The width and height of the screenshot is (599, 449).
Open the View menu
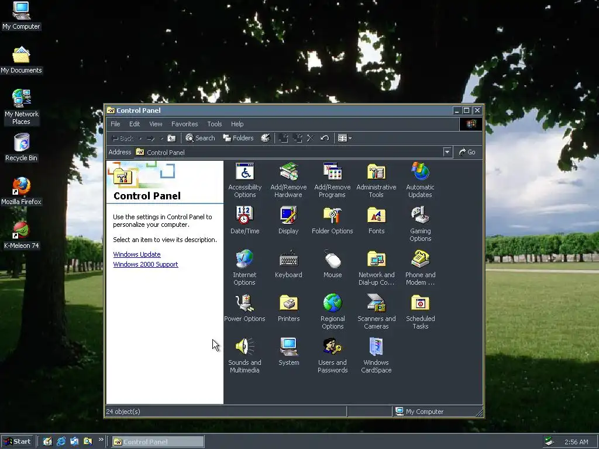[x=156, y=124]
